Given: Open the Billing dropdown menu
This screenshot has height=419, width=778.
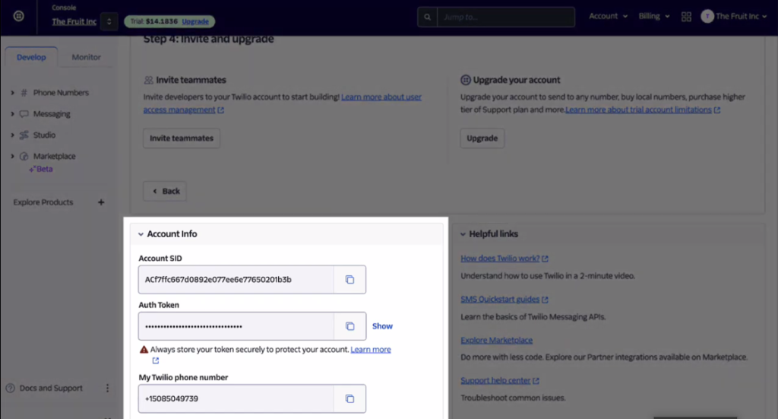Looking at the screenshot, I should point(654,16).
